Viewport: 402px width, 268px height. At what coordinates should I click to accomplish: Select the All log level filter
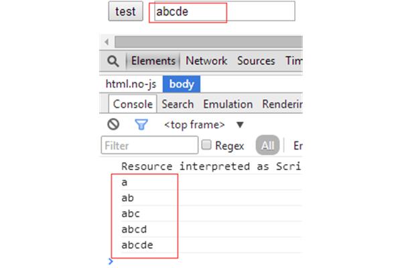[x=267, y=145]
